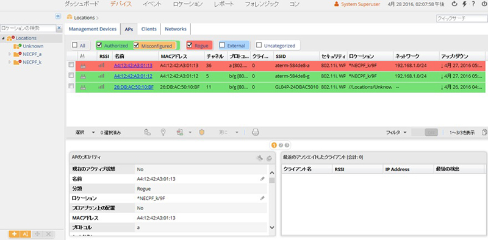
Task: Expand the NECPF_a tree node
Action: point(10,54)
